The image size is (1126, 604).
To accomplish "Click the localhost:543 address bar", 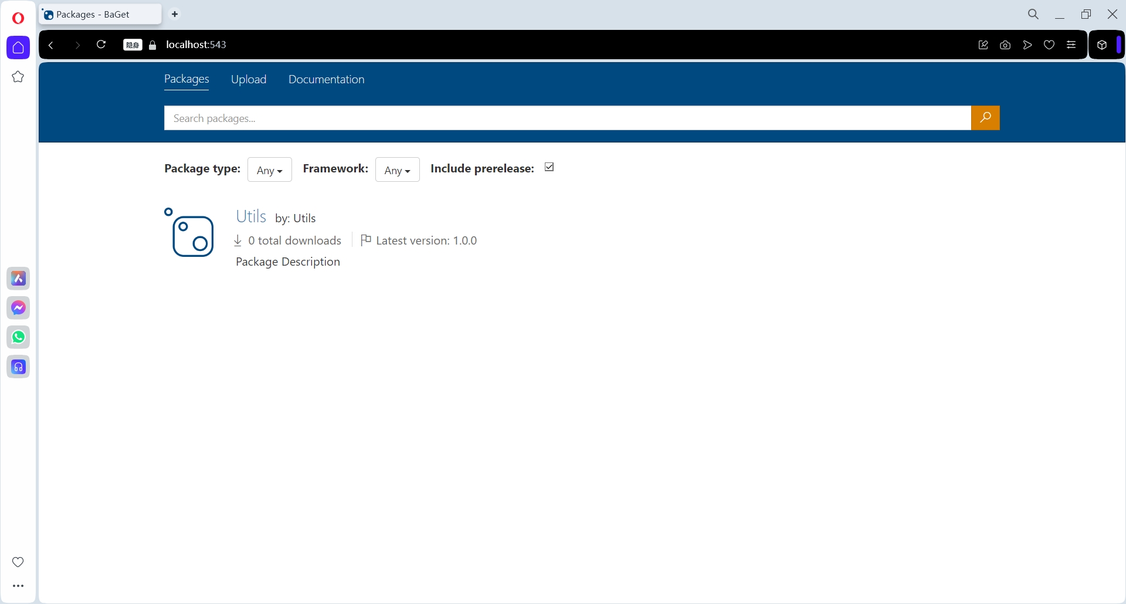I will [x=196, y=45].
